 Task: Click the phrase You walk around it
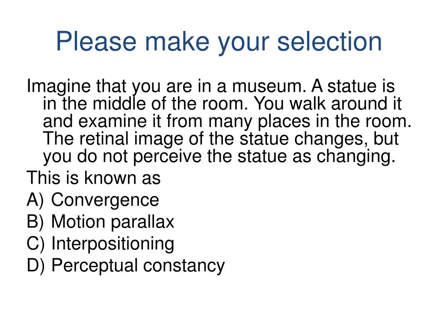tap(327, 104)
